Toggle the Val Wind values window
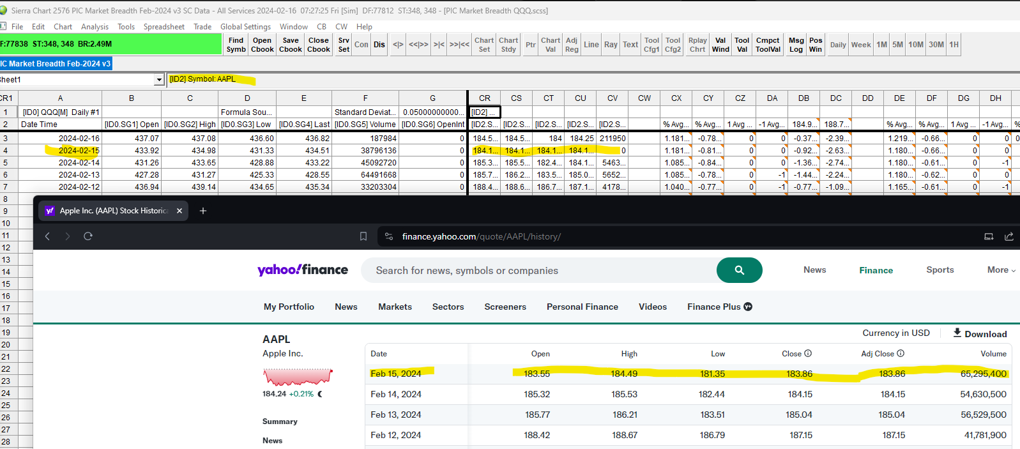The height and width of the screenshot is (449, 1020). click(720, 45)
